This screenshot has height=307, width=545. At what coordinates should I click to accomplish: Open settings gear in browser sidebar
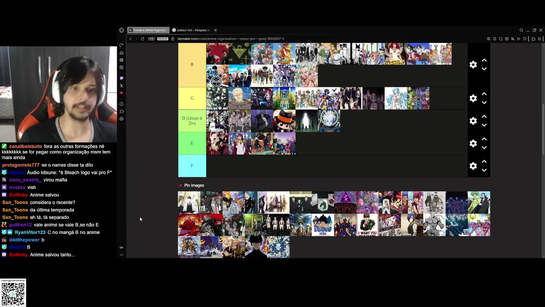pos(121,119)
